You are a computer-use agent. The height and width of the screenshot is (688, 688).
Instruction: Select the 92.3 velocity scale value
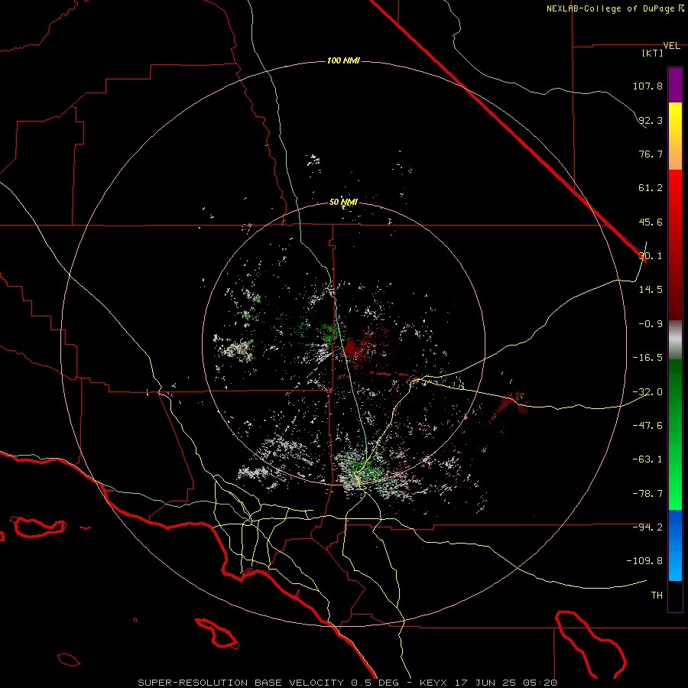tap(651, 120)
